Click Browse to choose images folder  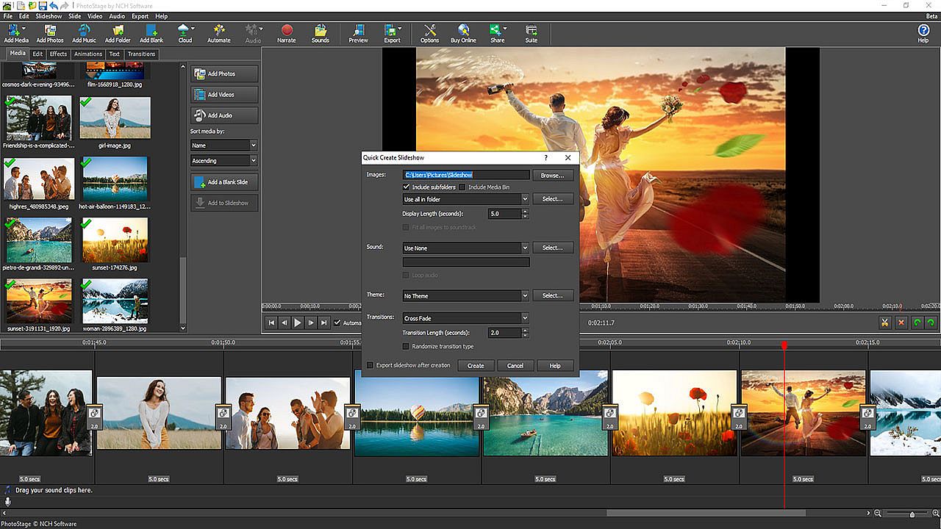(552, 176)
